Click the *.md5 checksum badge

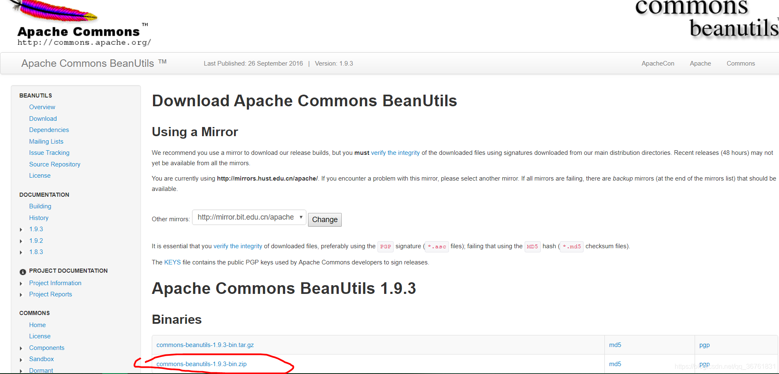pyautogui.click(x=571, y=246)
